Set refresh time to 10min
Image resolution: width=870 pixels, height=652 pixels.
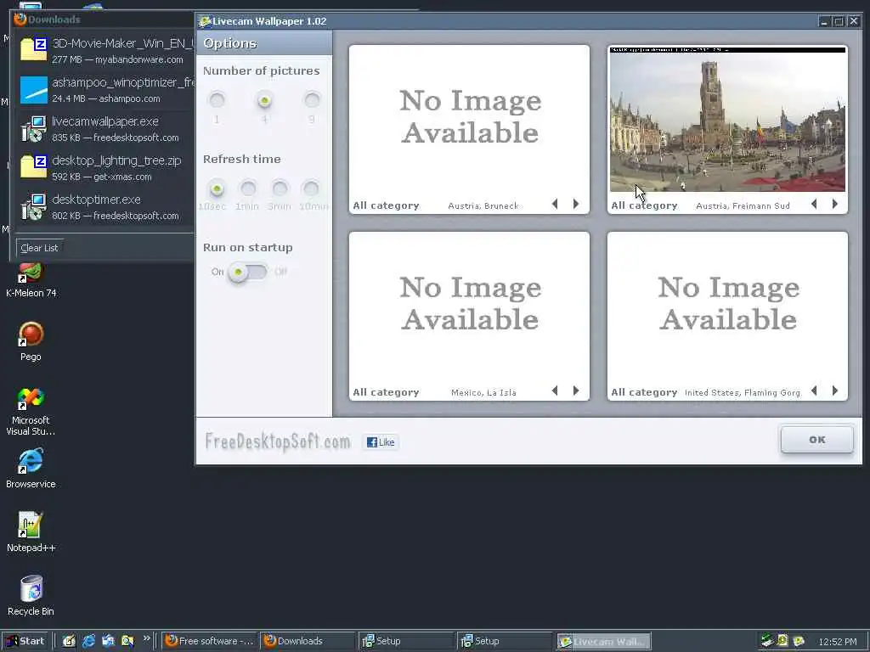(x=311, y=188)
